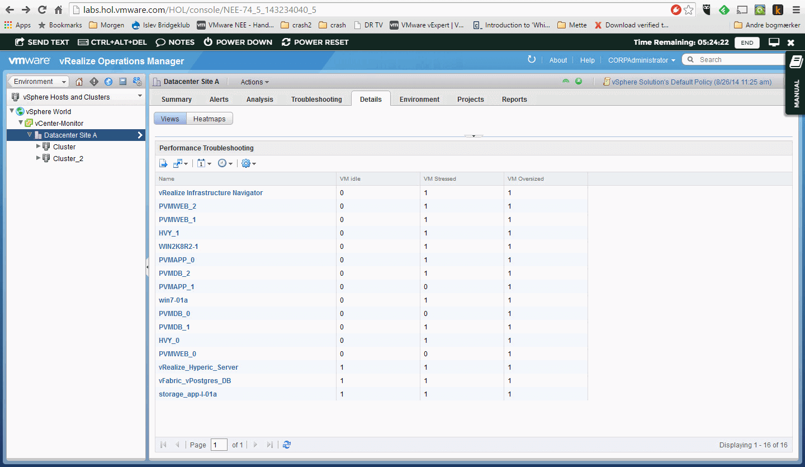Sort by the VM Stressed column header

(x=440, y=179)
